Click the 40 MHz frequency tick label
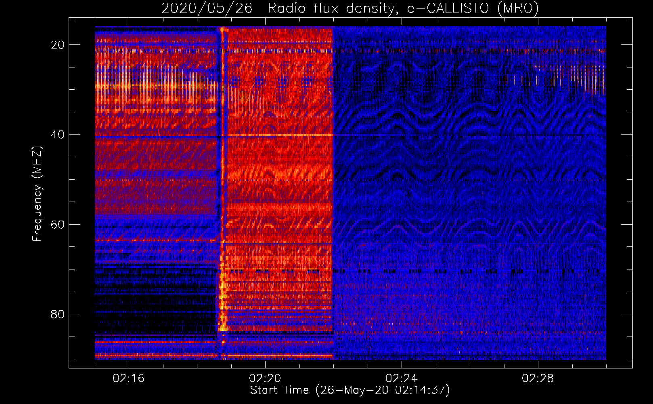 [x=58, y=135]
